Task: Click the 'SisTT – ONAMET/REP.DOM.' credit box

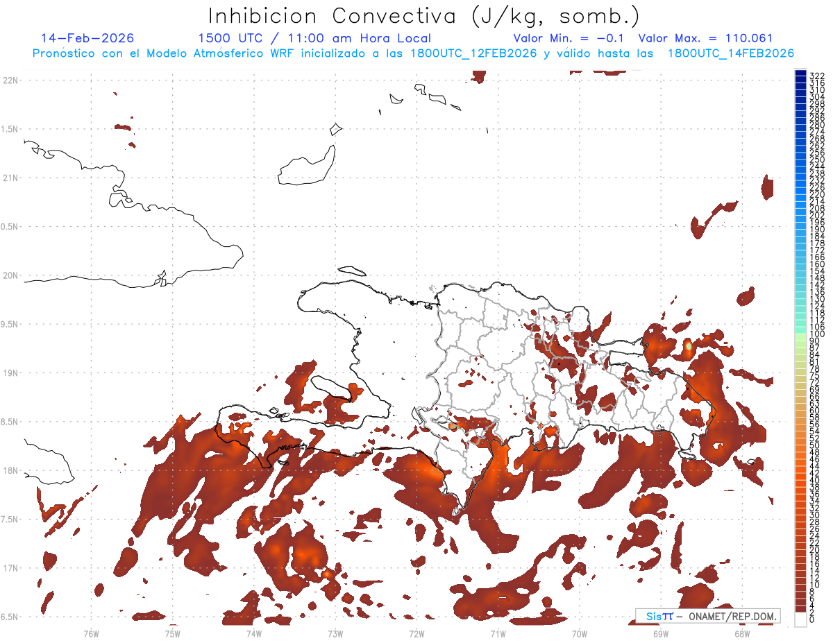Action: click(707, 616)
